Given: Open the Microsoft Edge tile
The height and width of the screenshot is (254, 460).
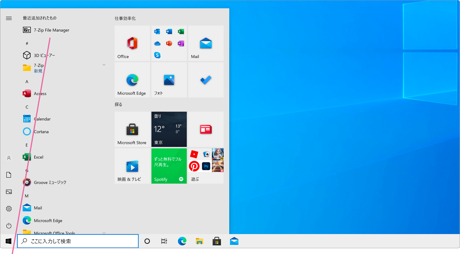Looking at the screenshot, I should pyautogui.click(x=132, y=80).
